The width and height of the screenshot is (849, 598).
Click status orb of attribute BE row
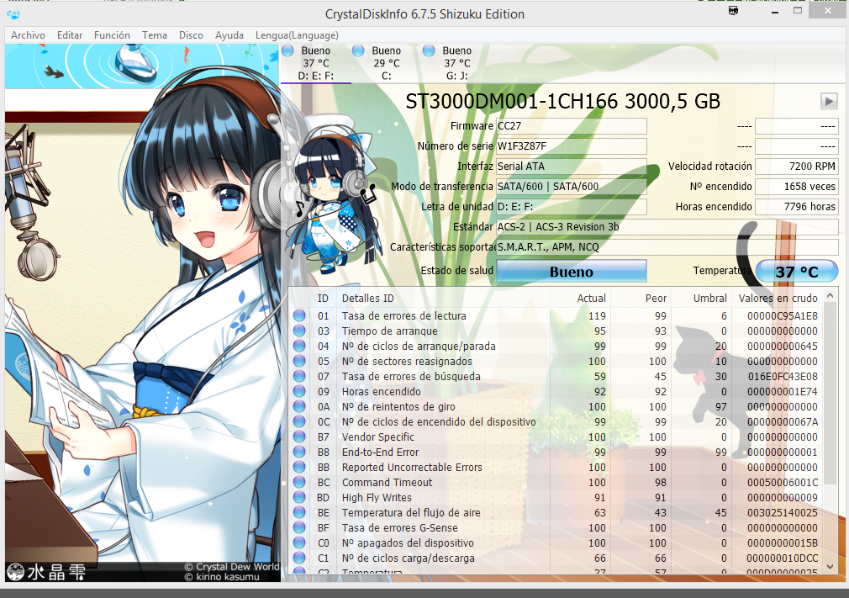tap(299, 513)
